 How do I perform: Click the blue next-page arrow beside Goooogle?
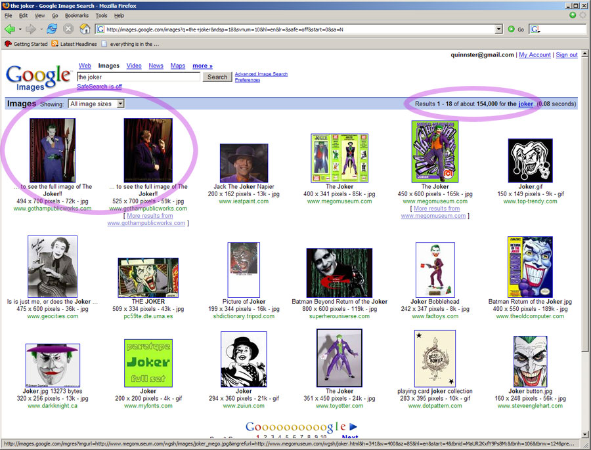[x=353, y=426]
